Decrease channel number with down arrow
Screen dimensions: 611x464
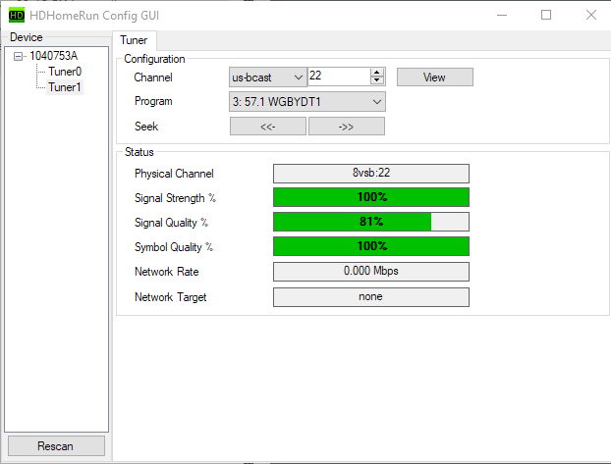pos(377,81)
